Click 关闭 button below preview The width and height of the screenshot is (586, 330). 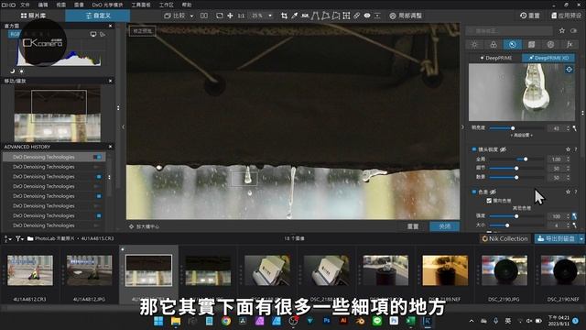pyautogui.click(x=444, y=226)
